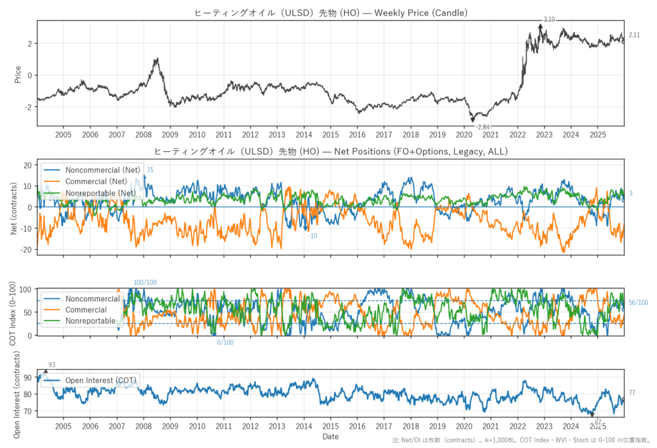Click the 2.11 last price label
The width and height of the screenshot is (657, 448).
click(x=634, y=35)
